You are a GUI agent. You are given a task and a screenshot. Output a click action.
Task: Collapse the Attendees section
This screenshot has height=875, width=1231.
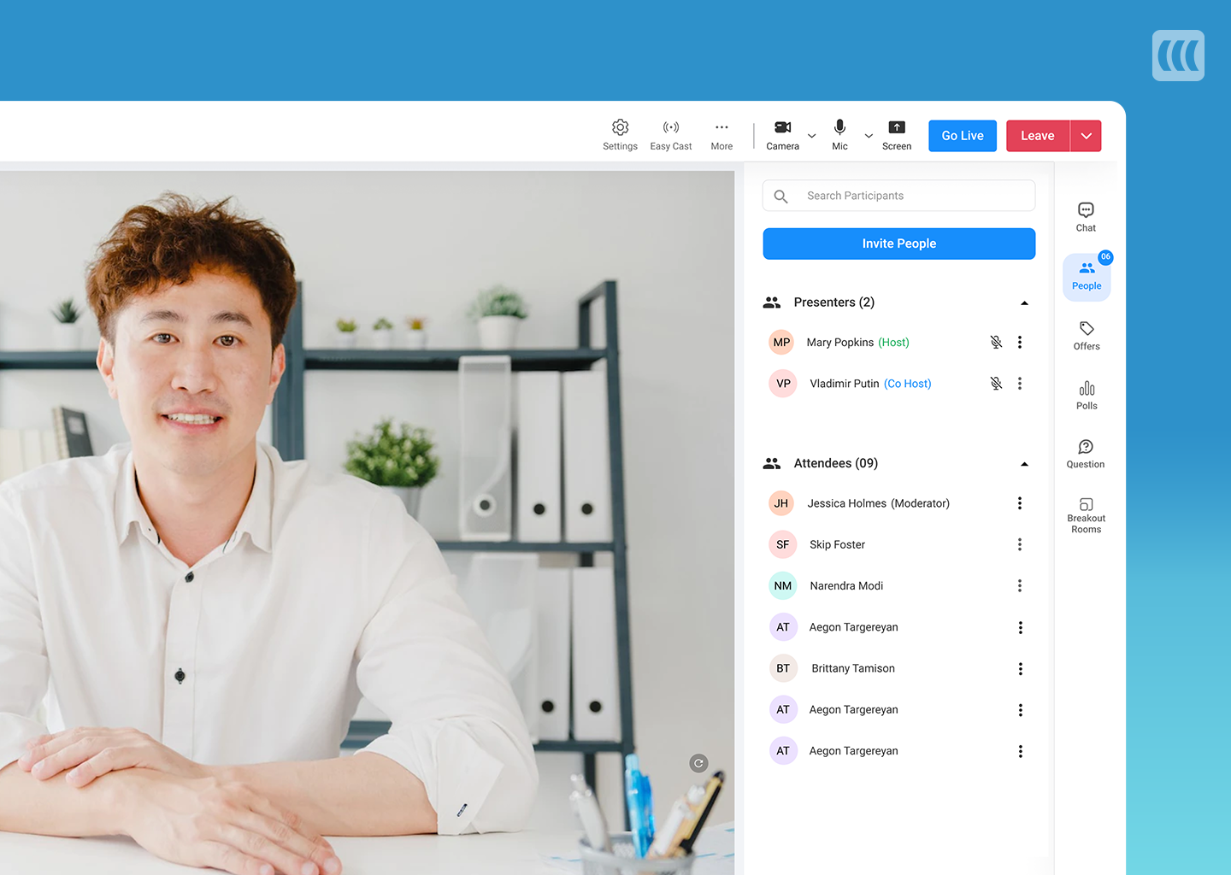[x=1024, y=464]
